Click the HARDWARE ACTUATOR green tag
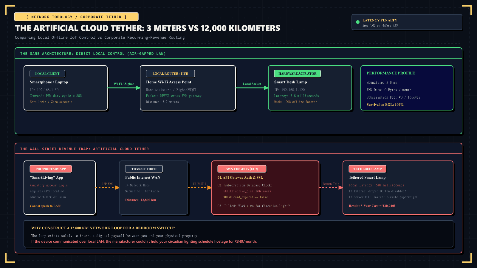The width and height of the screenshot is (477, 268). click(297, 74)
